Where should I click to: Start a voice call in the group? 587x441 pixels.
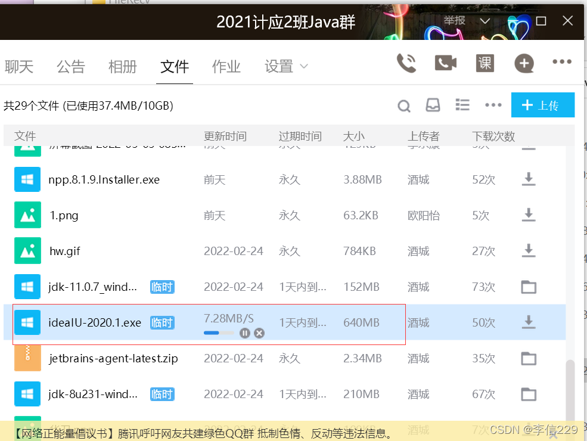406,63
